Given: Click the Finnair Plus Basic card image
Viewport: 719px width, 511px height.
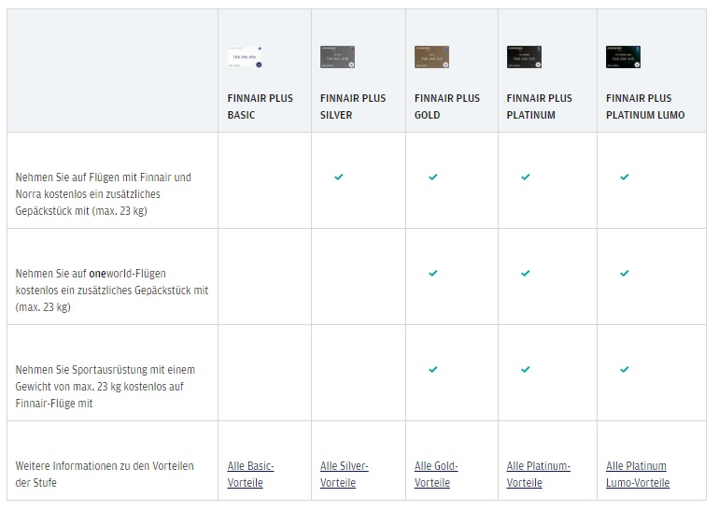Looking at the screenshot, I should click(246, 57).
